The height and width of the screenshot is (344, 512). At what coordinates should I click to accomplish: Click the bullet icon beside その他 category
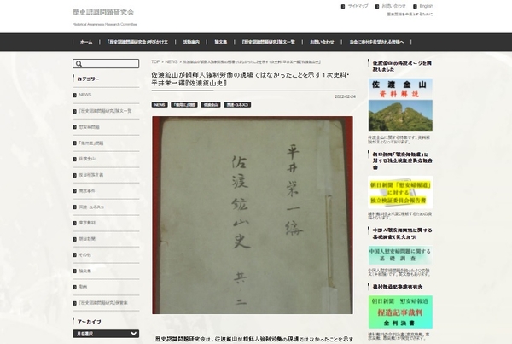(74, 255)
